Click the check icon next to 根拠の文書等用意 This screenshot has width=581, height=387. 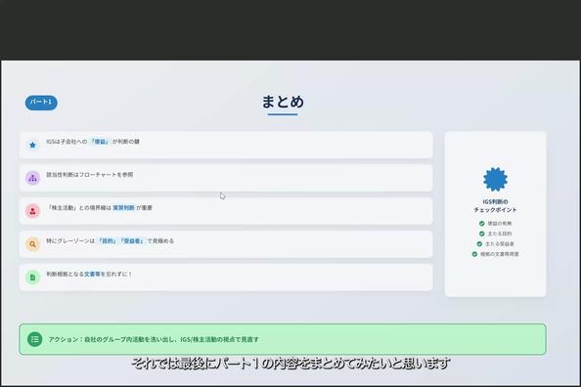click(x=474, y=254)
